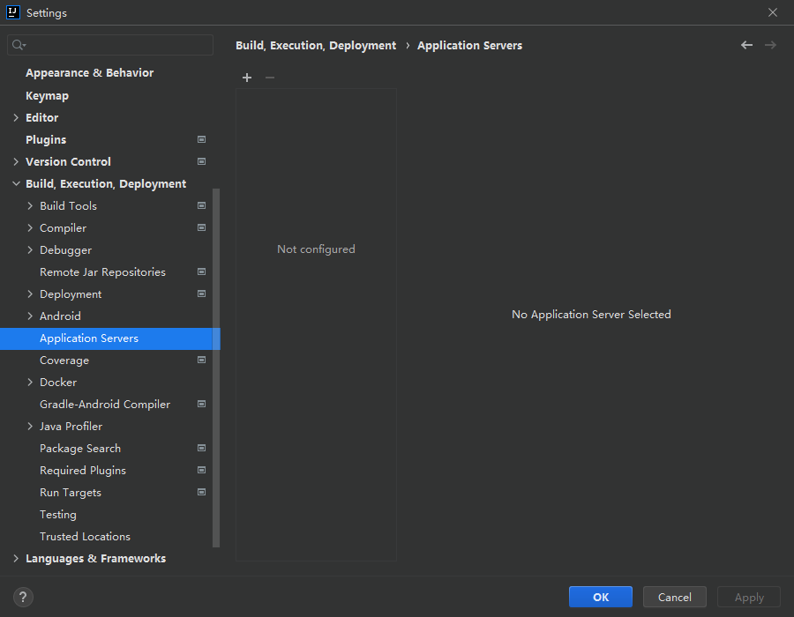Viewport: 794px width, 617px height.
Task: Click the back navigation arrow
Action: [x=746, y=45]
